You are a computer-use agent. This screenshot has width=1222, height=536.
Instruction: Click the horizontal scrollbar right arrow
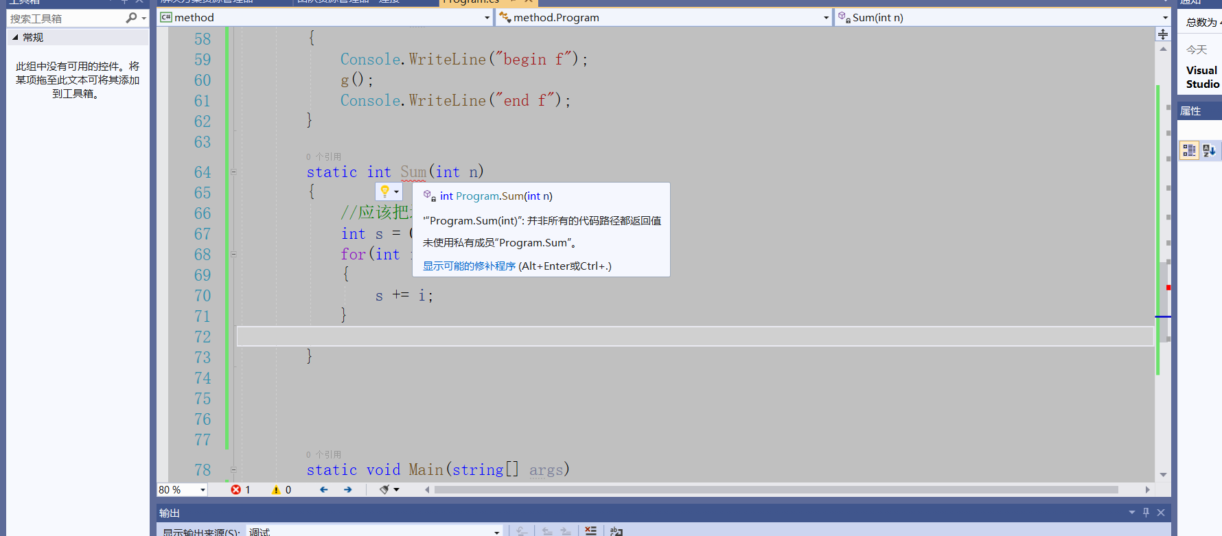click(1147, 489)
